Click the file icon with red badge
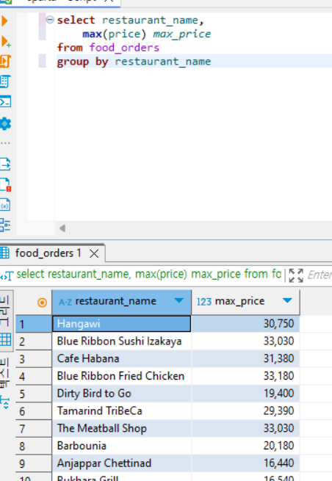 click(5, 184)
